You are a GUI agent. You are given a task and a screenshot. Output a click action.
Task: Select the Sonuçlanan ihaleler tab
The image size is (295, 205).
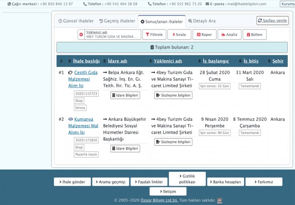tap(162, 21)
